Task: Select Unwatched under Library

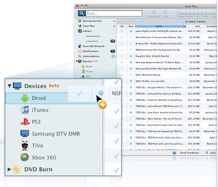Action: tap(92, 41)
